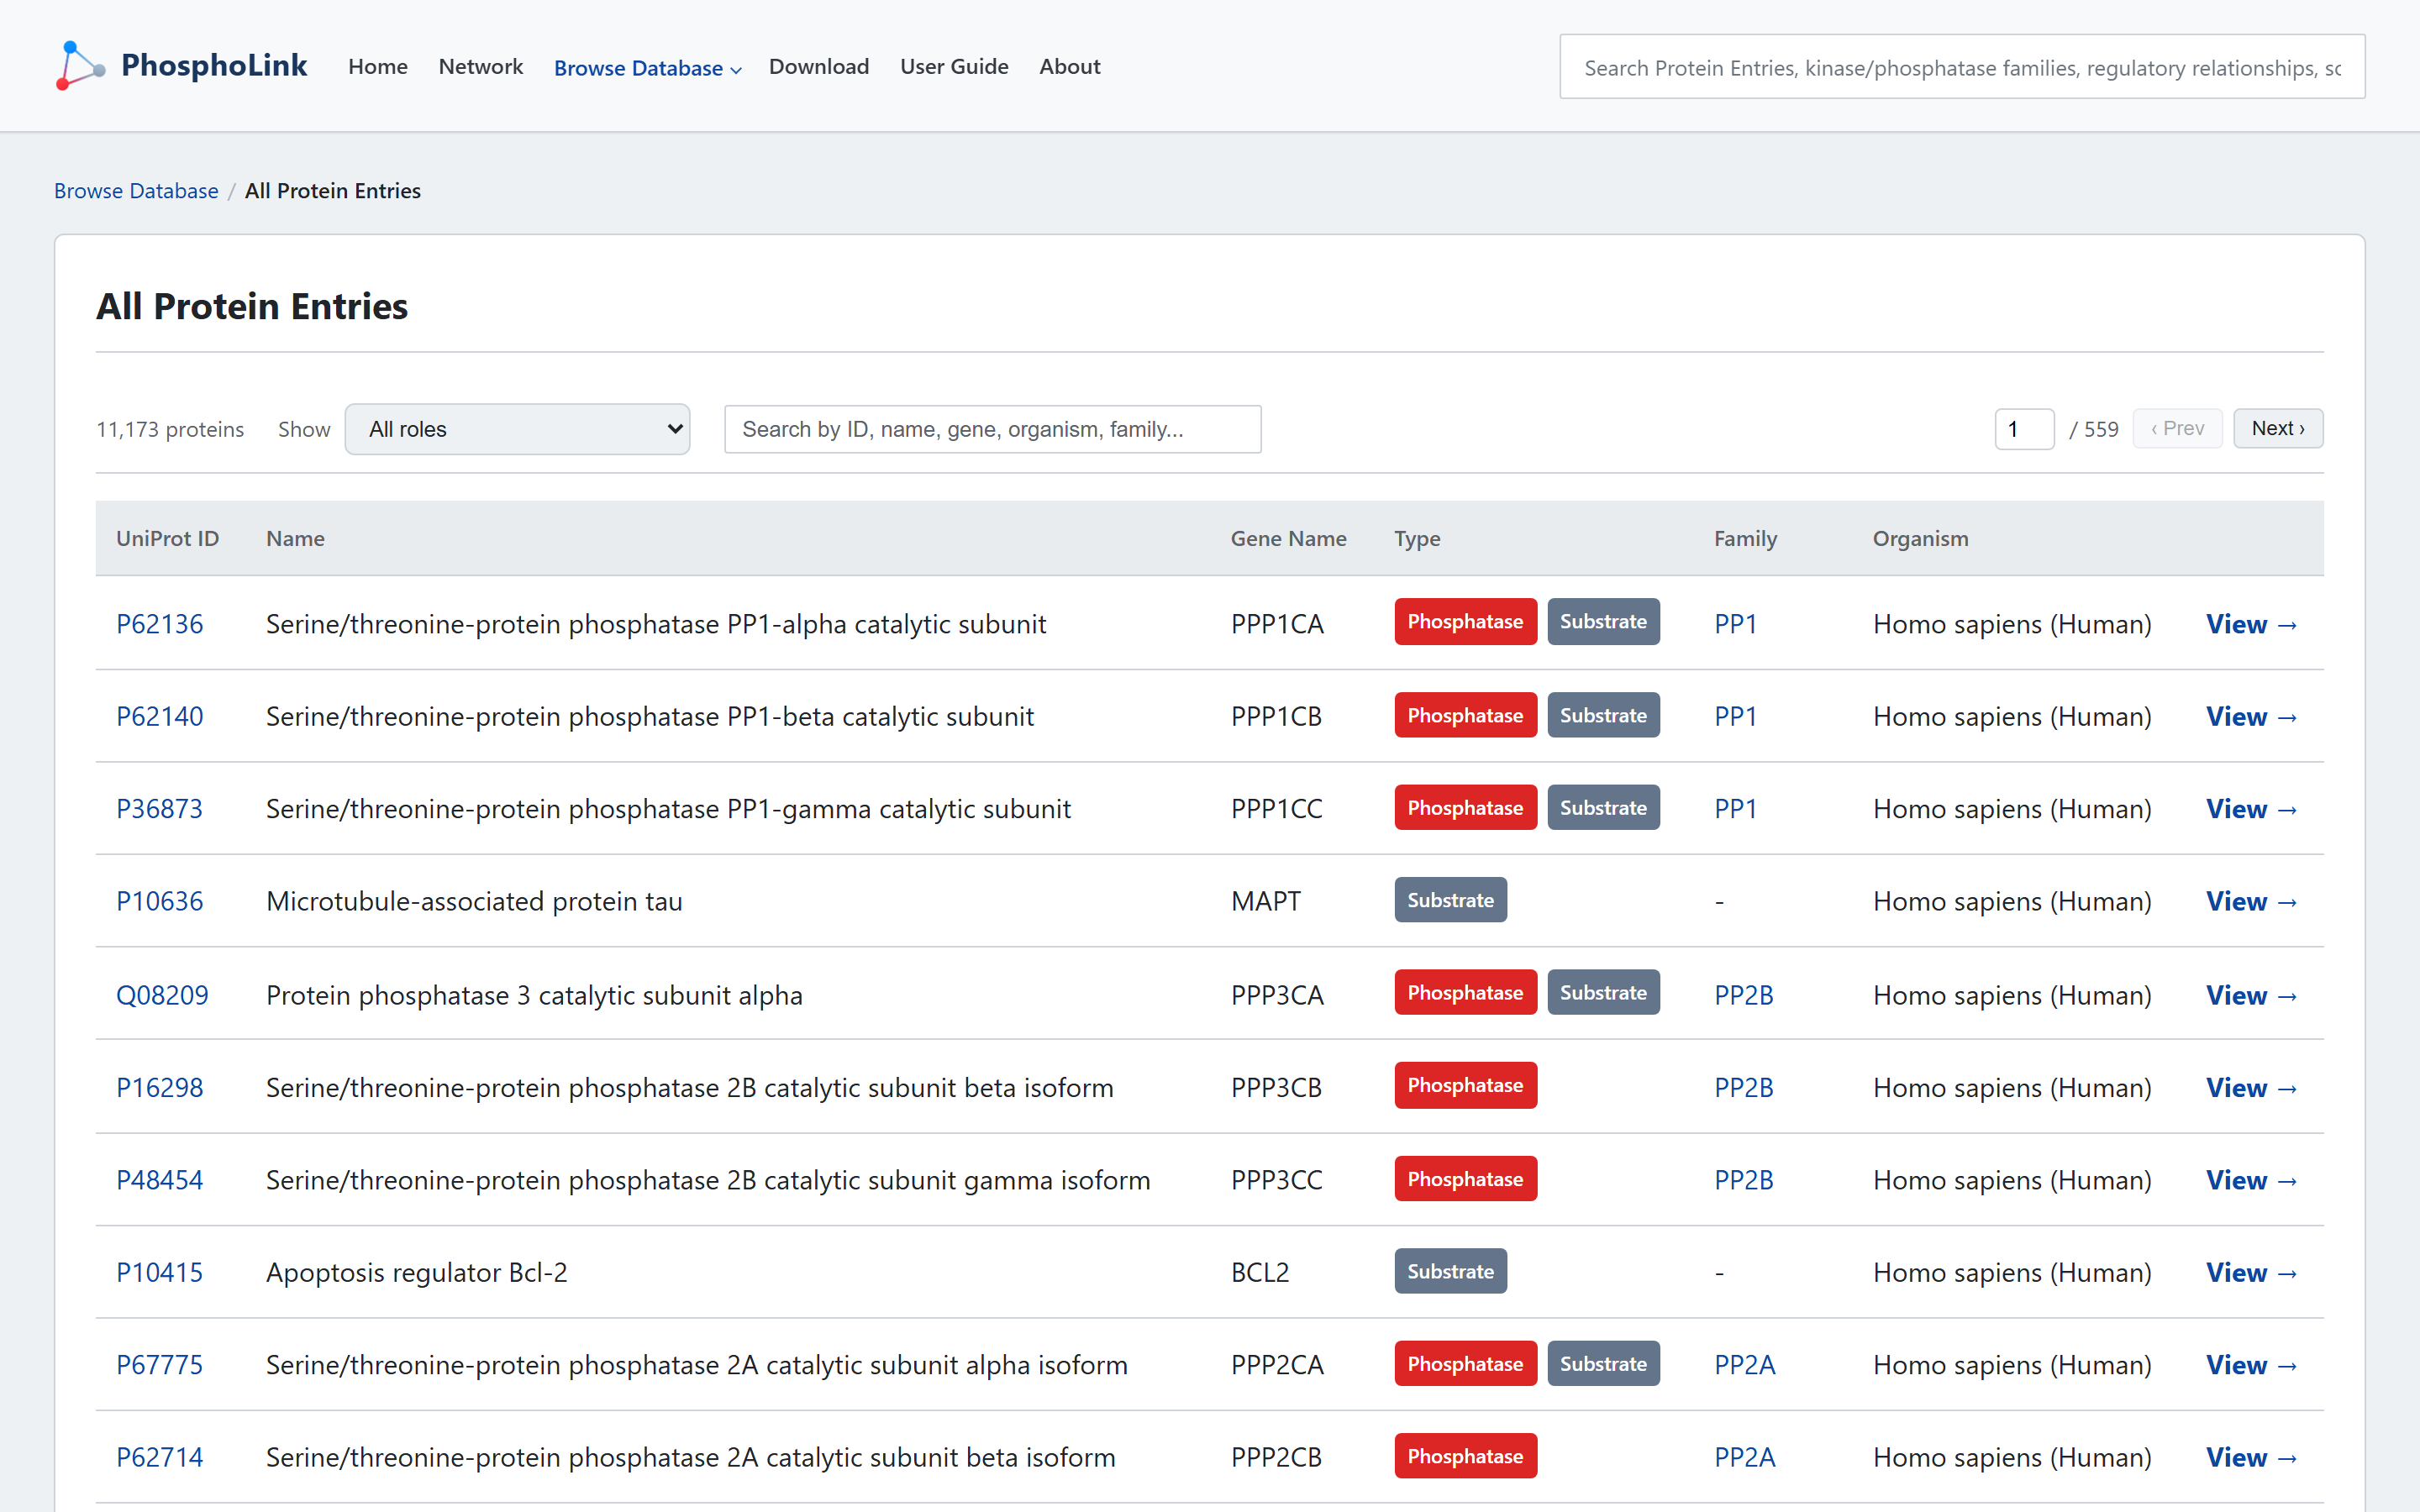Click the Substrate badge in the BCL2 row
The height and width of the screenshot is (1512, 2420).
click(1450, 1271)
